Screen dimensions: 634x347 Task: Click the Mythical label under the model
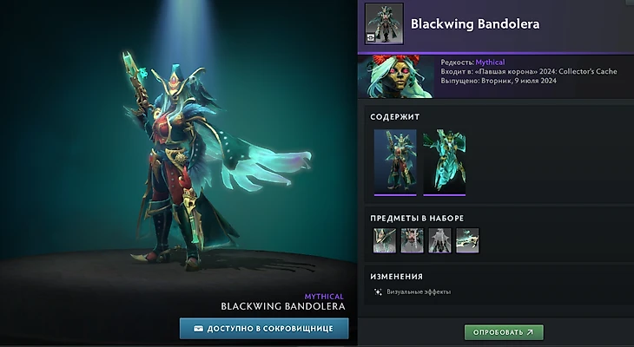[324, 297]
